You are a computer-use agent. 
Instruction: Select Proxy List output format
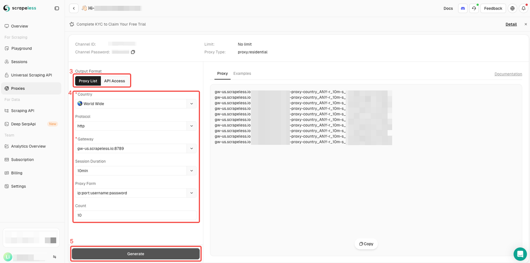tap(88, 81)
